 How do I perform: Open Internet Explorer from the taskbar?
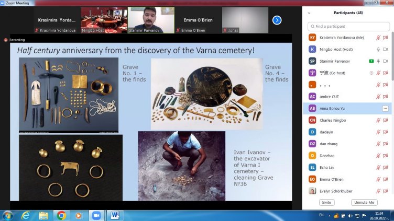[25, 215]
